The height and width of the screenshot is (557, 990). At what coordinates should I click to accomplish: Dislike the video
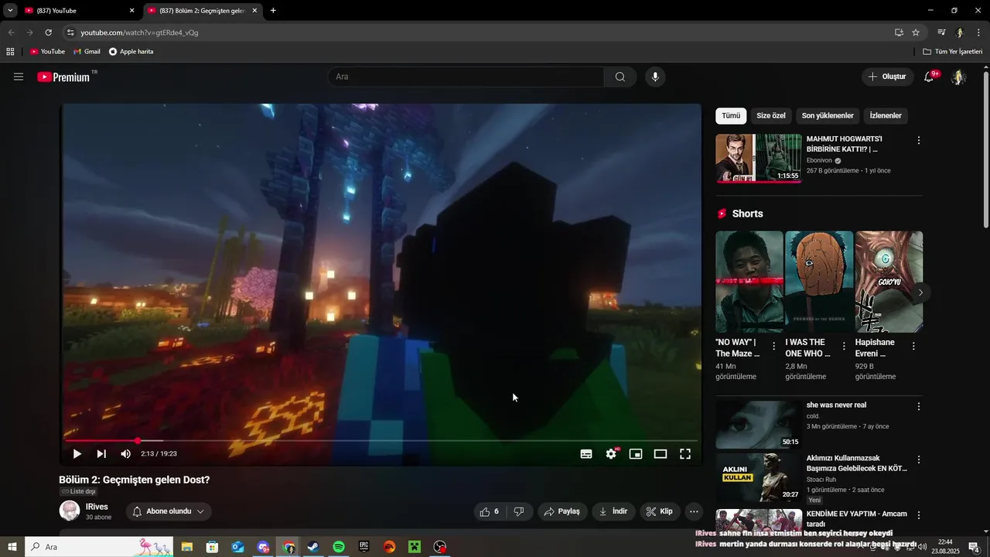pyautogui.click(x=519, y=511)
